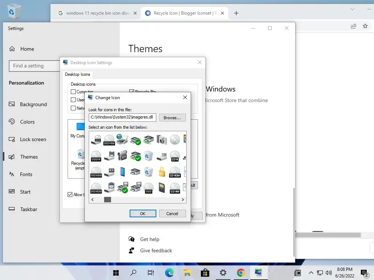The image size is (374, 280).
Task: Select the CD-RW disc icon
Action: coord(175,188)
